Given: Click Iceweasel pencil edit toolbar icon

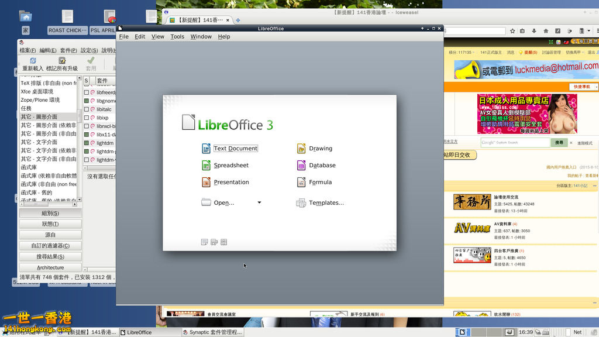Looking at the screenshot, I should [557, 31].
